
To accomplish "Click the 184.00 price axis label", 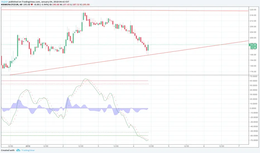I will (x=253, y=60).
